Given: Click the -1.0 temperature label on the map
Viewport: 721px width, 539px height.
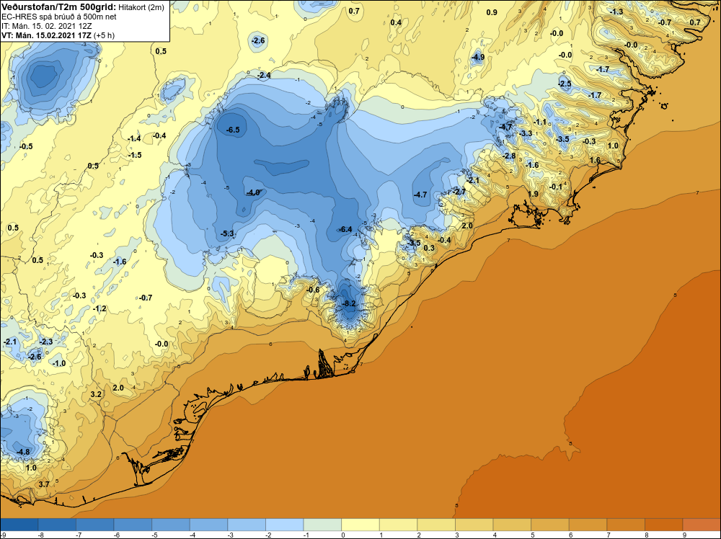Looking at the screenshot, I should (x=59, y=363).
